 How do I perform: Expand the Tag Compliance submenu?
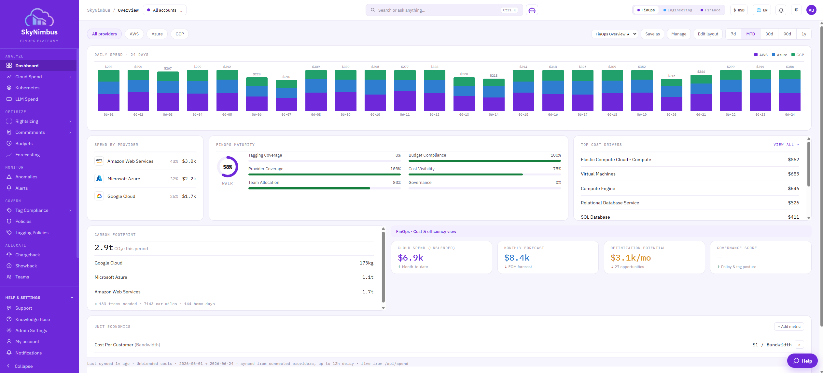70,210
